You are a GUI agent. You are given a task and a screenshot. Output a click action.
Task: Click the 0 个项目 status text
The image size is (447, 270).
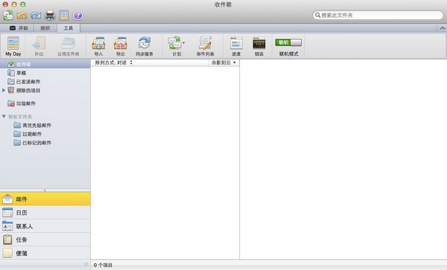pos(103,265)
